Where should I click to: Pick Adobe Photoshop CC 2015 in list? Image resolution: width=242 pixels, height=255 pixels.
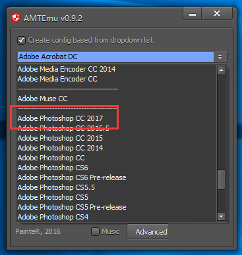coord(60,138)
